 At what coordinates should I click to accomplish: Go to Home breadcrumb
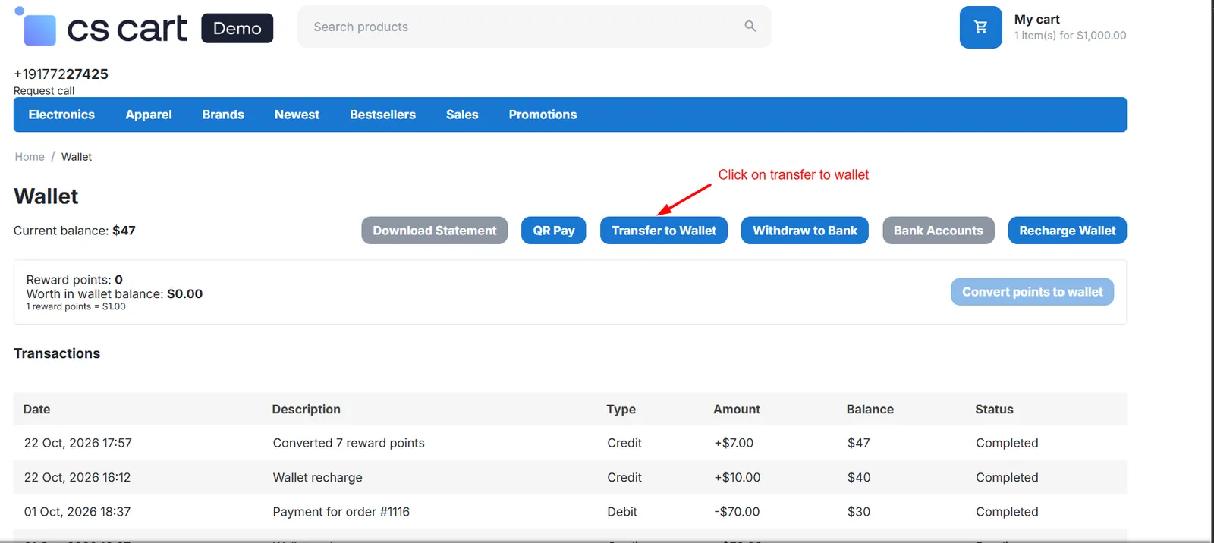[x=30, y=157]
